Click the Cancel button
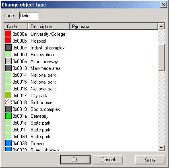Viewport: 169px width, 168px height. tap(108, 160)
